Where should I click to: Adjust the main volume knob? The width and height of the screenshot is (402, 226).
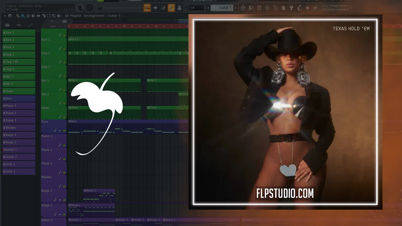click(80, 8)
